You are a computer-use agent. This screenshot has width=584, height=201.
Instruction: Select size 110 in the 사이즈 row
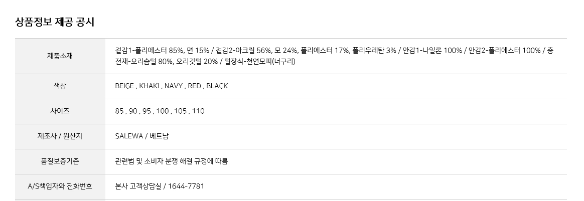point(198,111)
